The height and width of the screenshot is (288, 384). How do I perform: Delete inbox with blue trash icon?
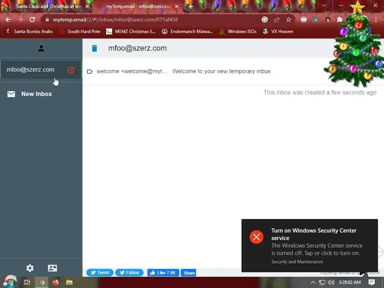(x=94, y=48)
